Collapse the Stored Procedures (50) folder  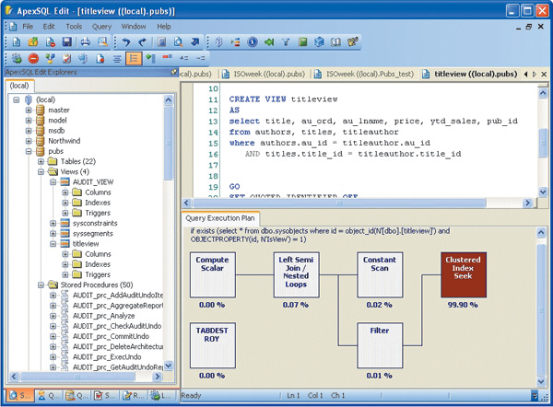pyautogui.click(x=41, y=285)
